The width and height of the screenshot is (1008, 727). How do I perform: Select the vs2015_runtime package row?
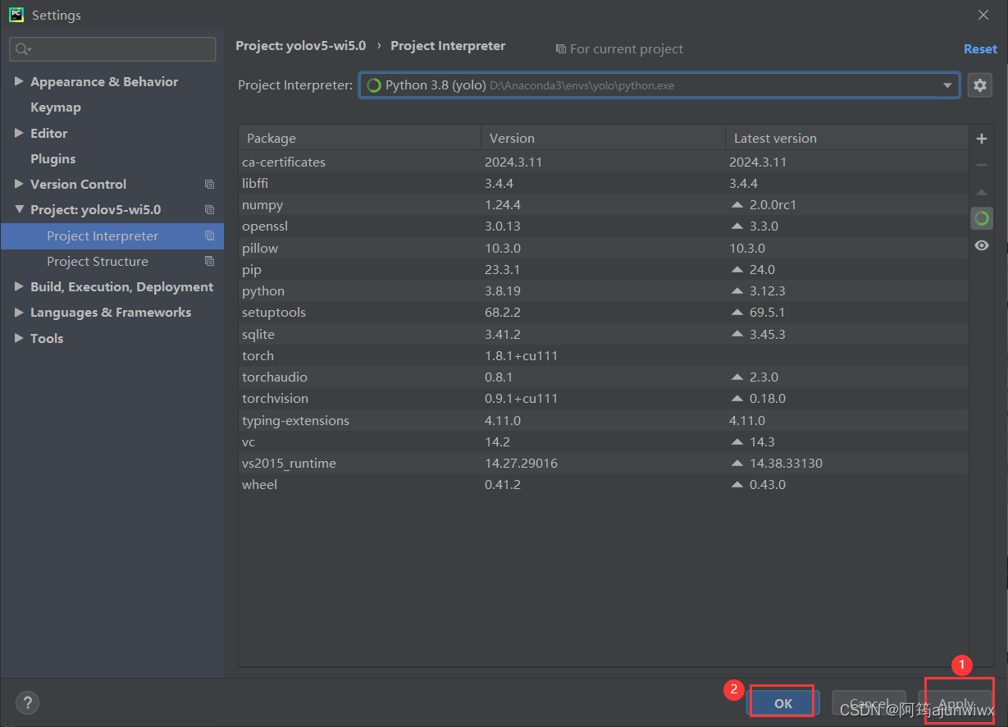604,464
